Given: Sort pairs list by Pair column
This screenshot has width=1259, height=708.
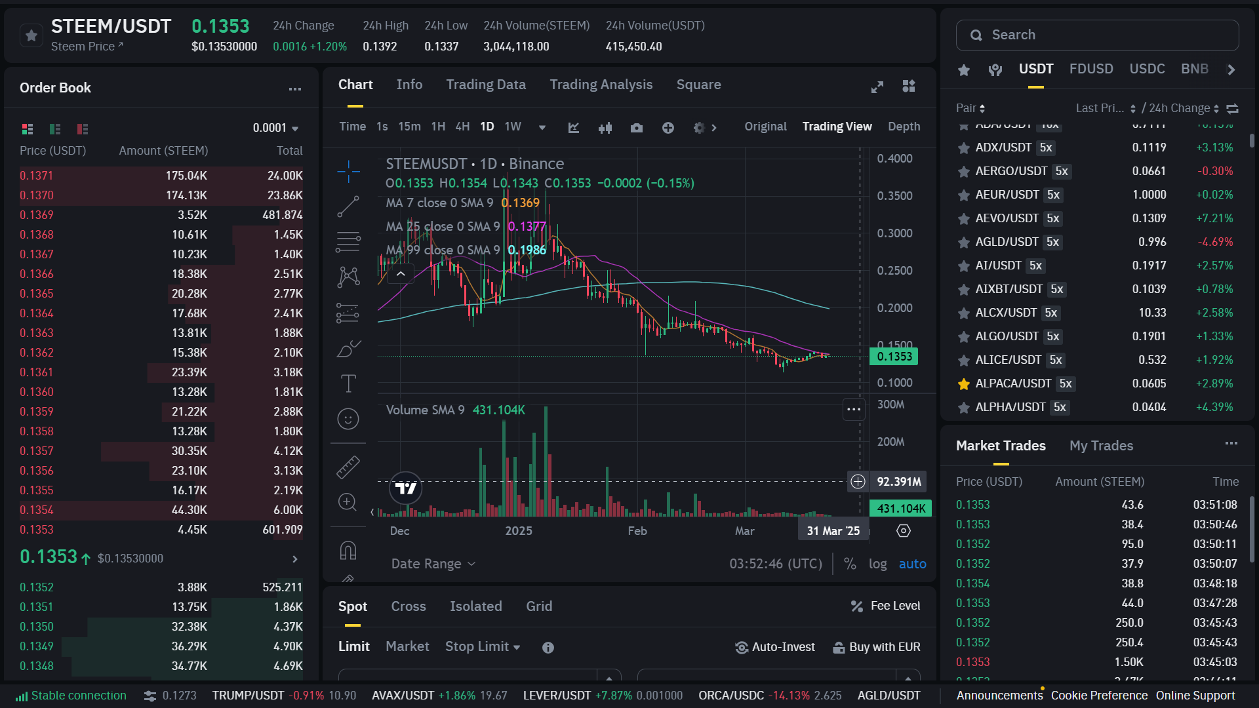Looking at the screenshot, I should tap(970, 108).
